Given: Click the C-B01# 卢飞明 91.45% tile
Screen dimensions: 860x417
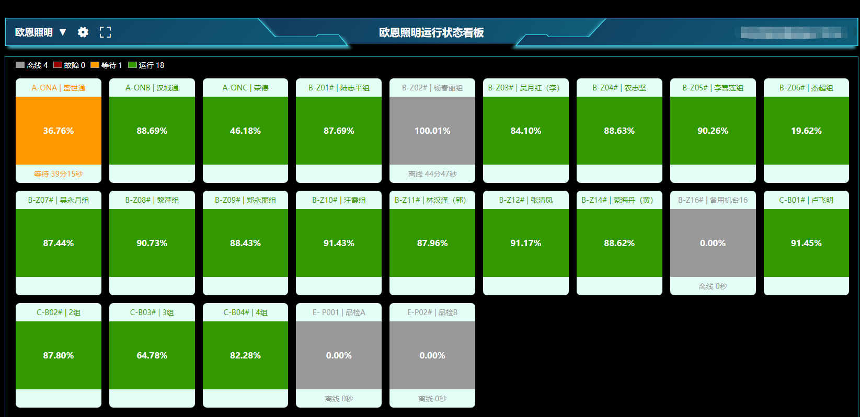Looking at the screenshot, I should (x=806, y=243).
